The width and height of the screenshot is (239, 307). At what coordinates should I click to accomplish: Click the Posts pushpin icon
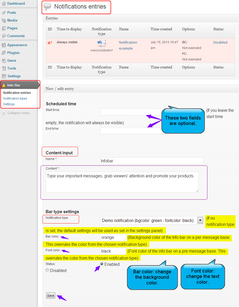[x=4, y=12]
